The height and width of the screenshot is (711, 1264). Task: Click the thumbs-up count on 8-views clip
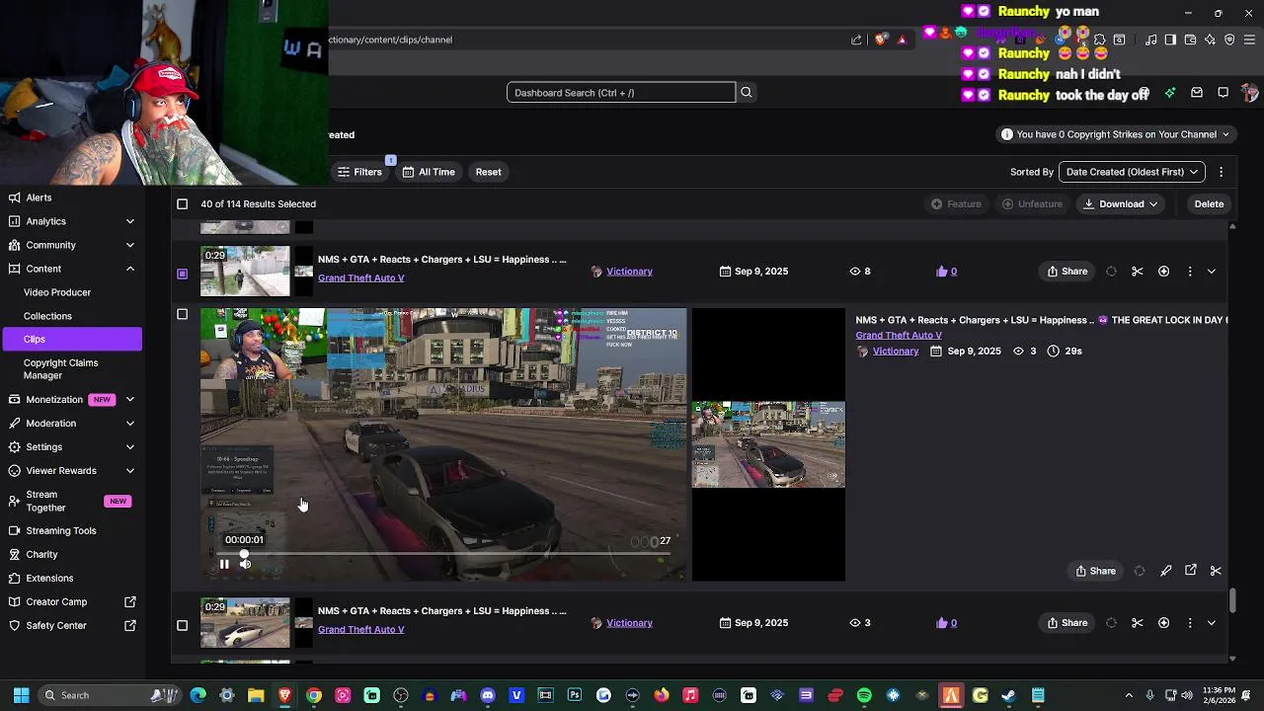click(946, 272)
